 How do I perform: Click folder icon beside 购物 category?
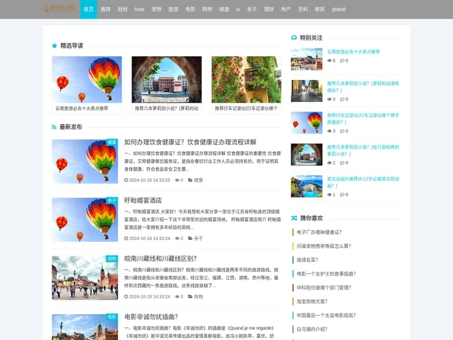pos(191,297)
